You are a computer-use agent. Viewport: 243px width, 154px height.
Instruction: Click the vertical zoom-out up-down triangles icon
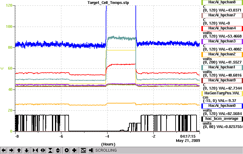pyautogui.click(x=58, y=150)
